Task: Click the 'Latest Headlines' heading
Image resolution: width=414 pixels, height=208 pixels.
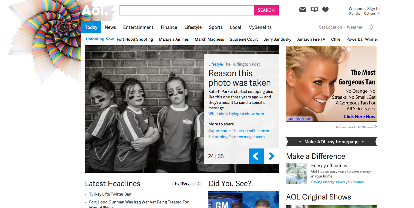Action: 113,183
